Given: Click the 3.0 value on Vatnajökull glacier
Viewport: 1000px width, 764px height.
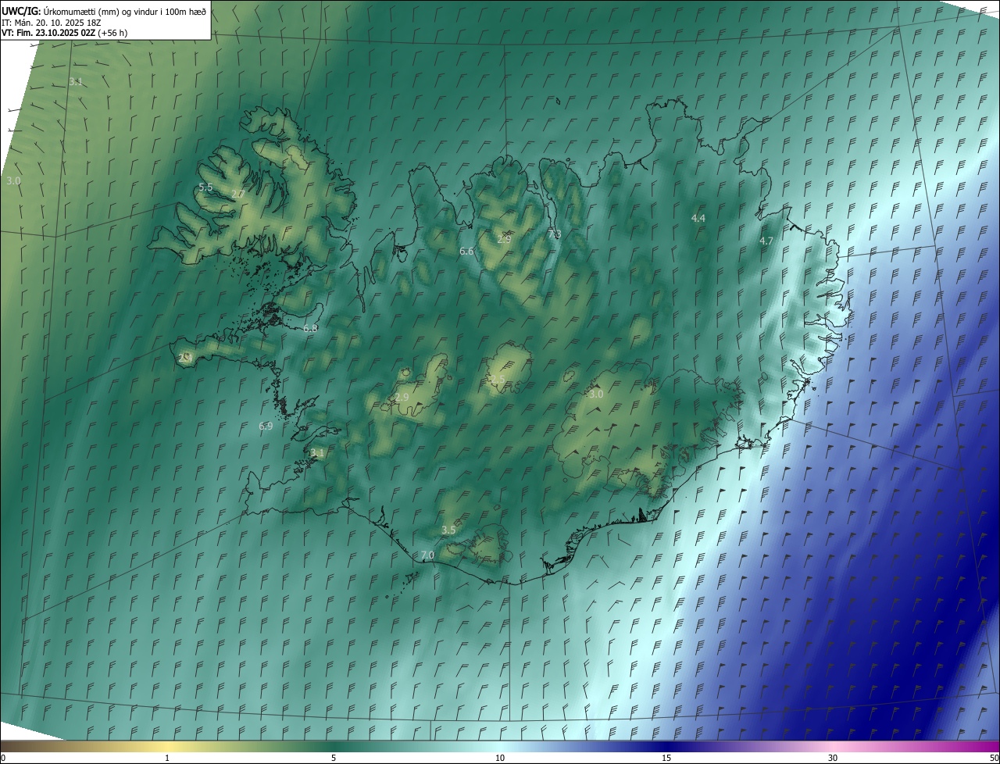Looking at the screenshot, I should [596, 394].
